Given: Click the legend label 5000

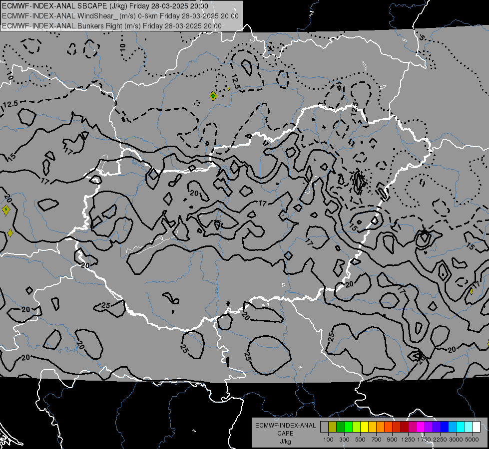Looking at the screenshot, I should (472, 440).
